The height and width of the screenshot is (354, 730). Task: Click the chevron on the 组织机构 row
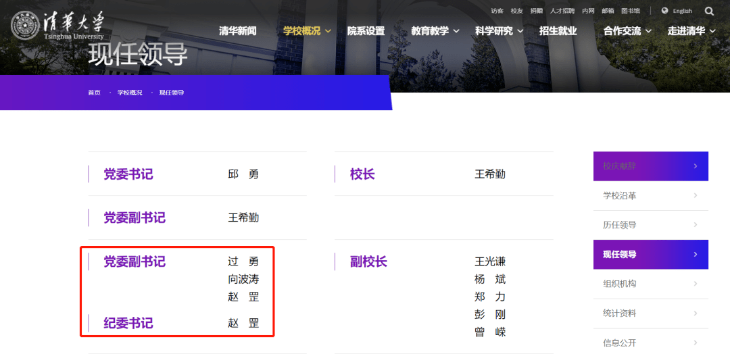click(x=696, y=284)
